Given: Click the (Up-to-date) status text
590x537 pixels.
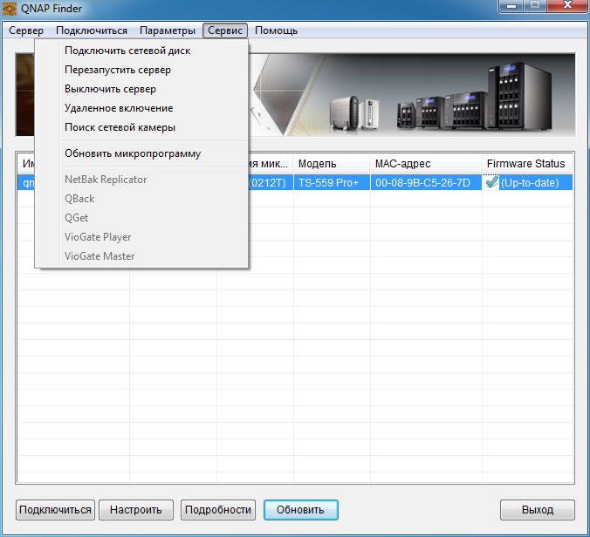Looking at the screenshot, I should (x=530, y=183).
